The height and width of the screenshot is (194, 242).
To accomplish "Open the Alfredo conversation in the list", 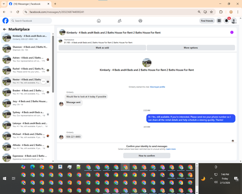I will pyautogui.click(x=26, y=146).
